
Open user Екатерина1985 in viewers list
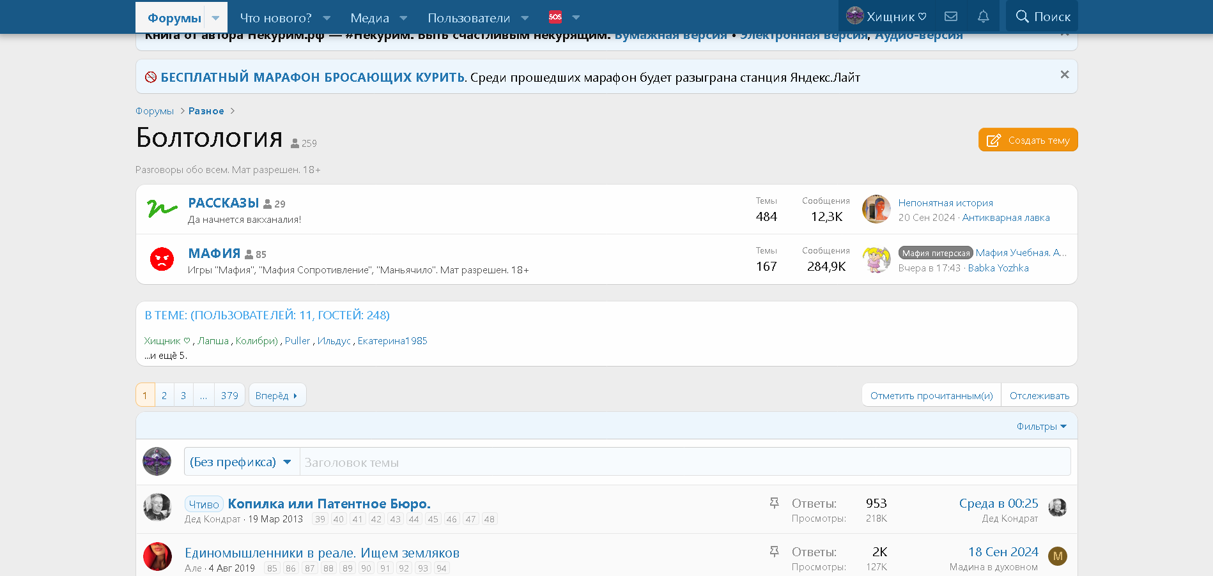tap(392, 341)
